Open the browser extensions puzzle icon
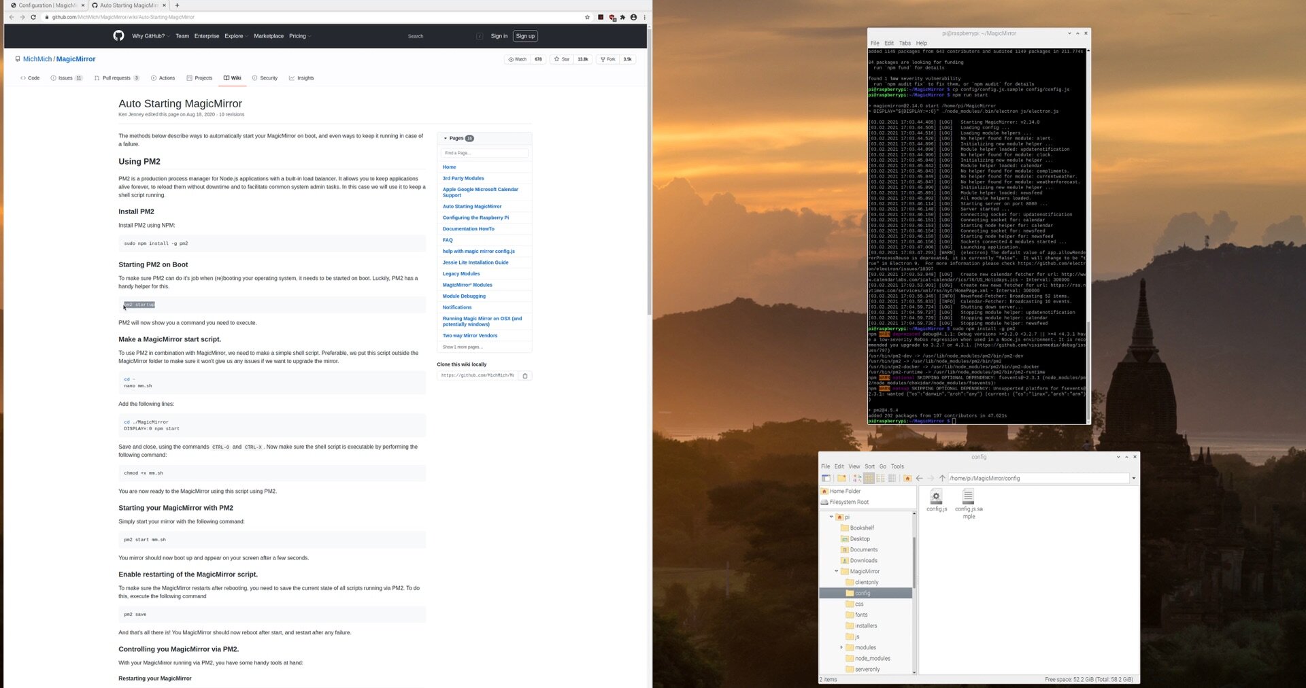Screen dimensions: 1306x688 pos(622,17)
